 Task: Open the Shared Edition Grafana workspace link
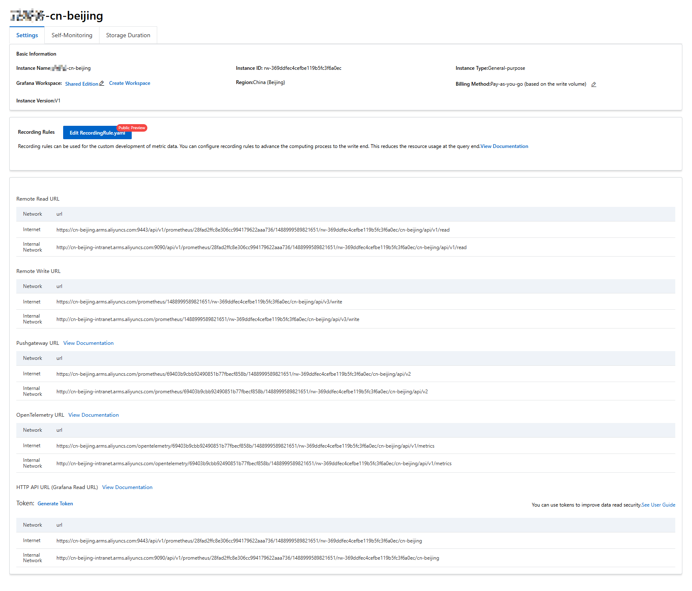[82, 84]
